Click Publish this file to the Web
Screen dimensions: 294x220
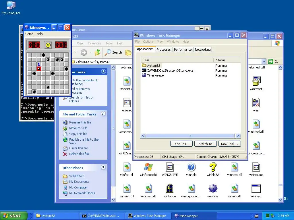tap(84, 141)
